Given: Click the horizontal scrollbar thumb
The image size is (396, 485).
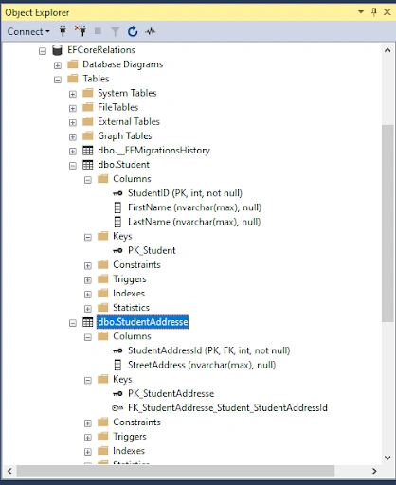Looking at the screenshot, I should click(175, 471).
